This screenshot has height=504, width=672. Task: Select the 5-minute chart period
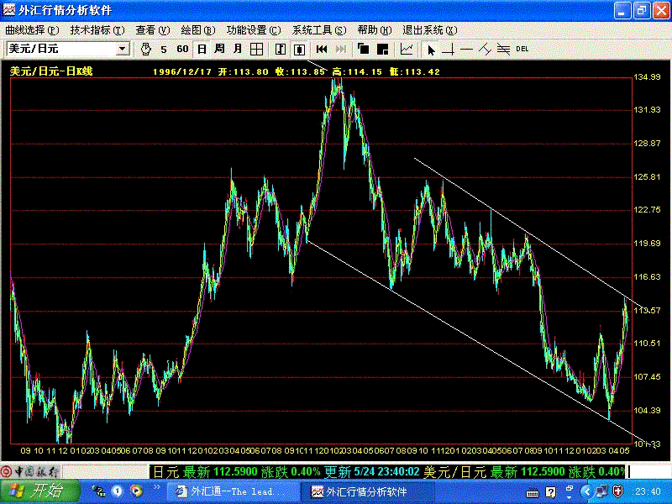164,50
